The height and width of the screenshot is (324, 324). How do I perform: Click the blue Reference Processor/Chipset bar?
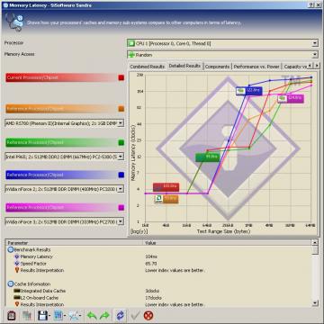pos(61,175)
